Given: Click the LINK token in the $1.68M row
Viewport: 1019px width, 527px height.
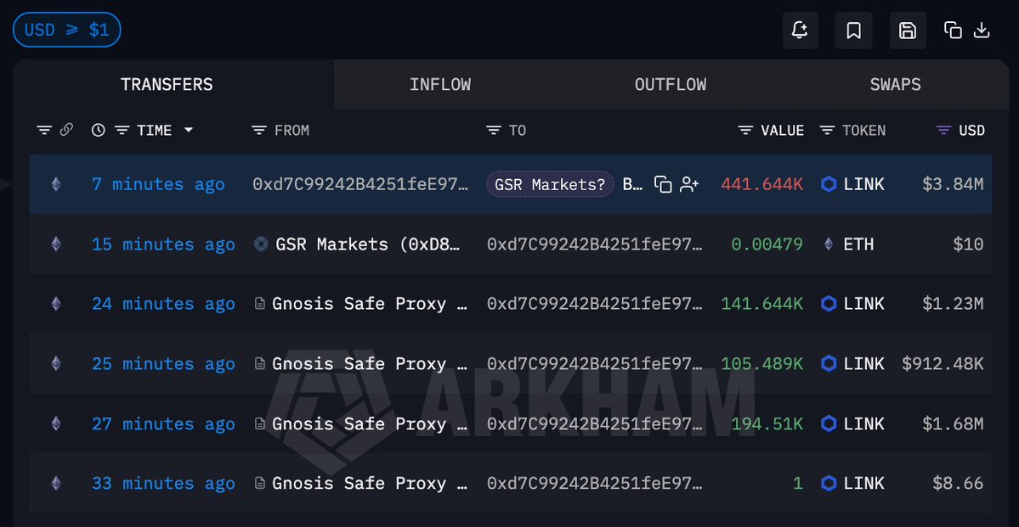Looking at the screenshot, I should (852, 423).
